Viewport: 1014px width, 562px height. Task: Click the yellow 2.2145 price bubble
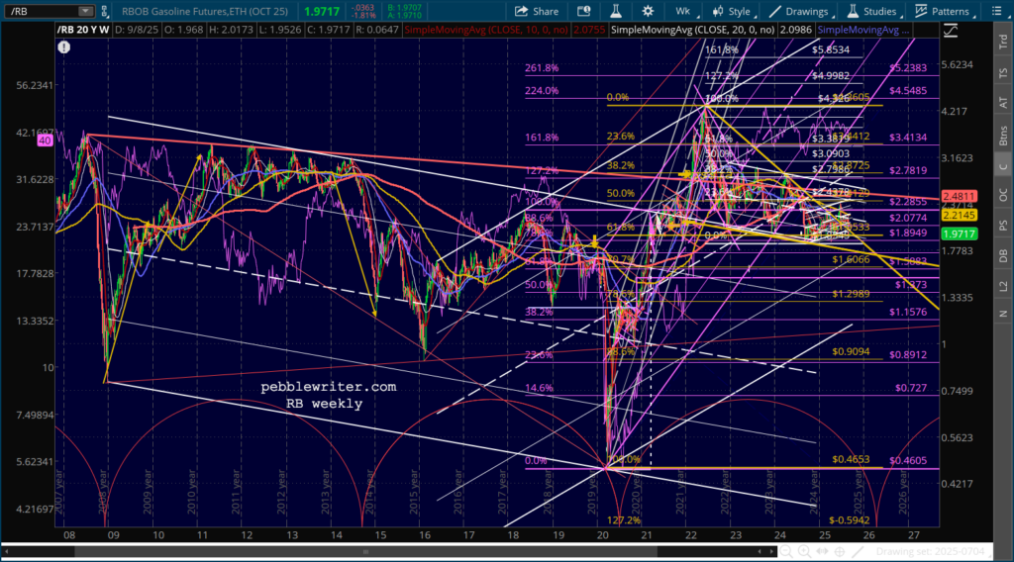pos(959,215)
